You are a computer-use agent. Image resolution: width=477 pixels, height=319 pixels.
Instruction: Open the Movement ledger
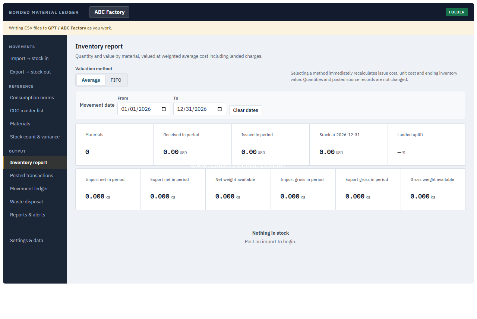(35, 189)
